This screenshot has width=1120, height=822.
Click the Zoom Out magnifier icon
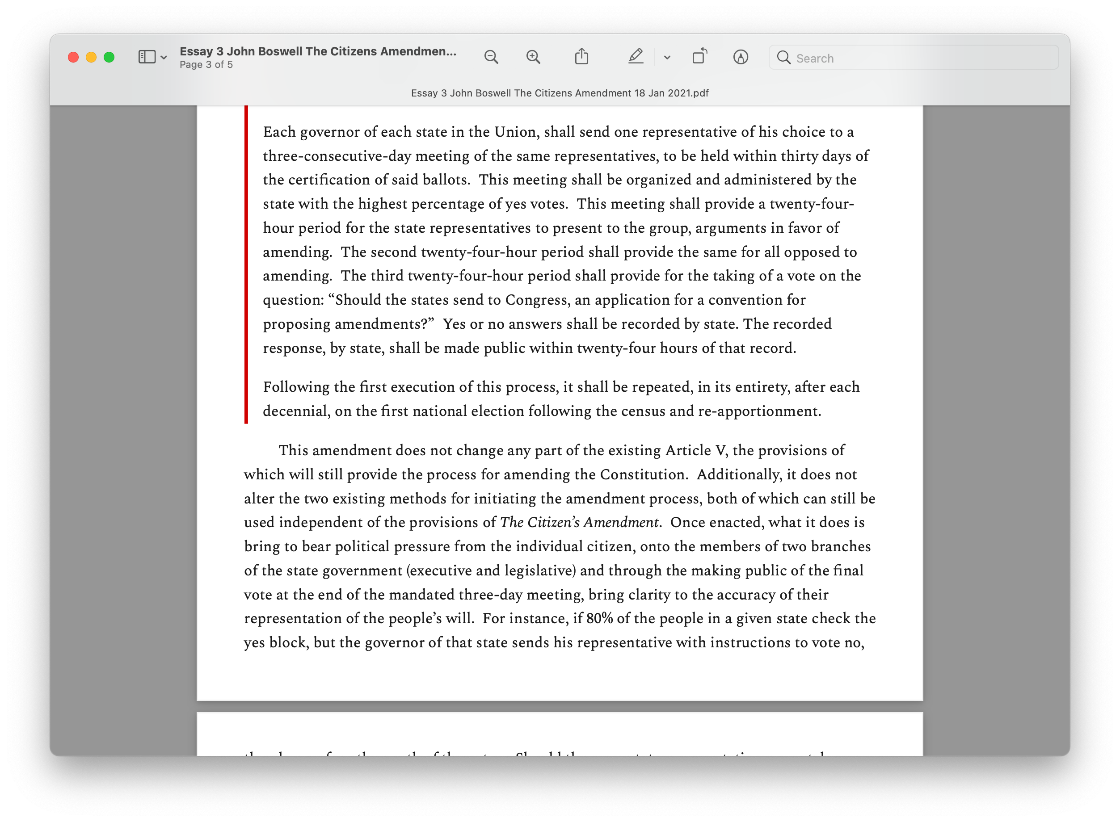click(491, 57)
